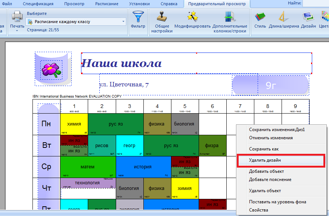The width and height of the screenshot is (329, 216).
Task: Click the yellow 'химия' cell on Monday
Action: point(74,124)
